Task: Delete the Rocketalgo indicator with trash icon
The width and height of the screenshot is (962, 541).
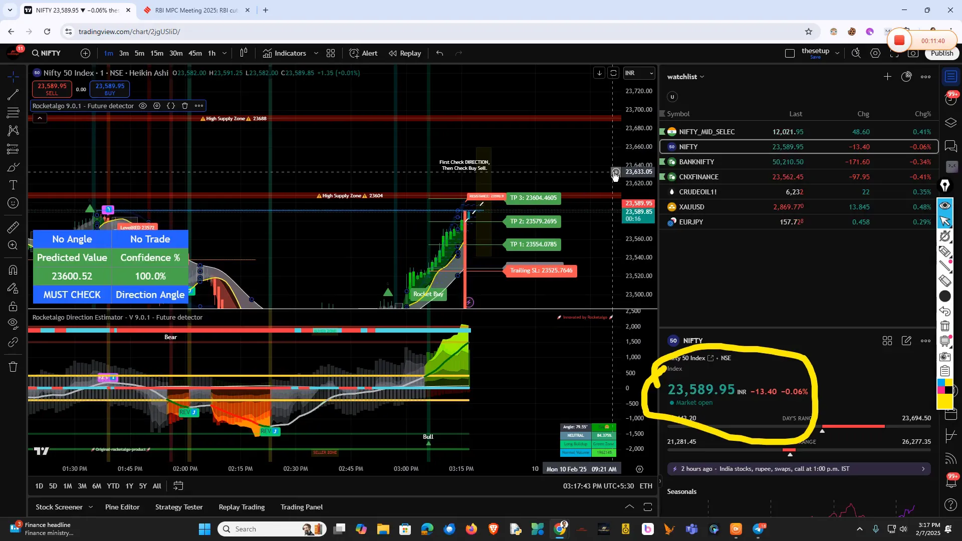Action: click(x=185, y=106)
